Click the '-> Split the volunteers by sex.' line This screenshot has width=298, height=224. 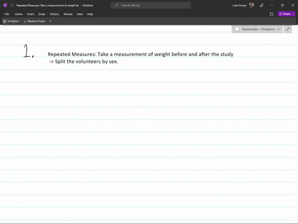[x=83, y=62]
